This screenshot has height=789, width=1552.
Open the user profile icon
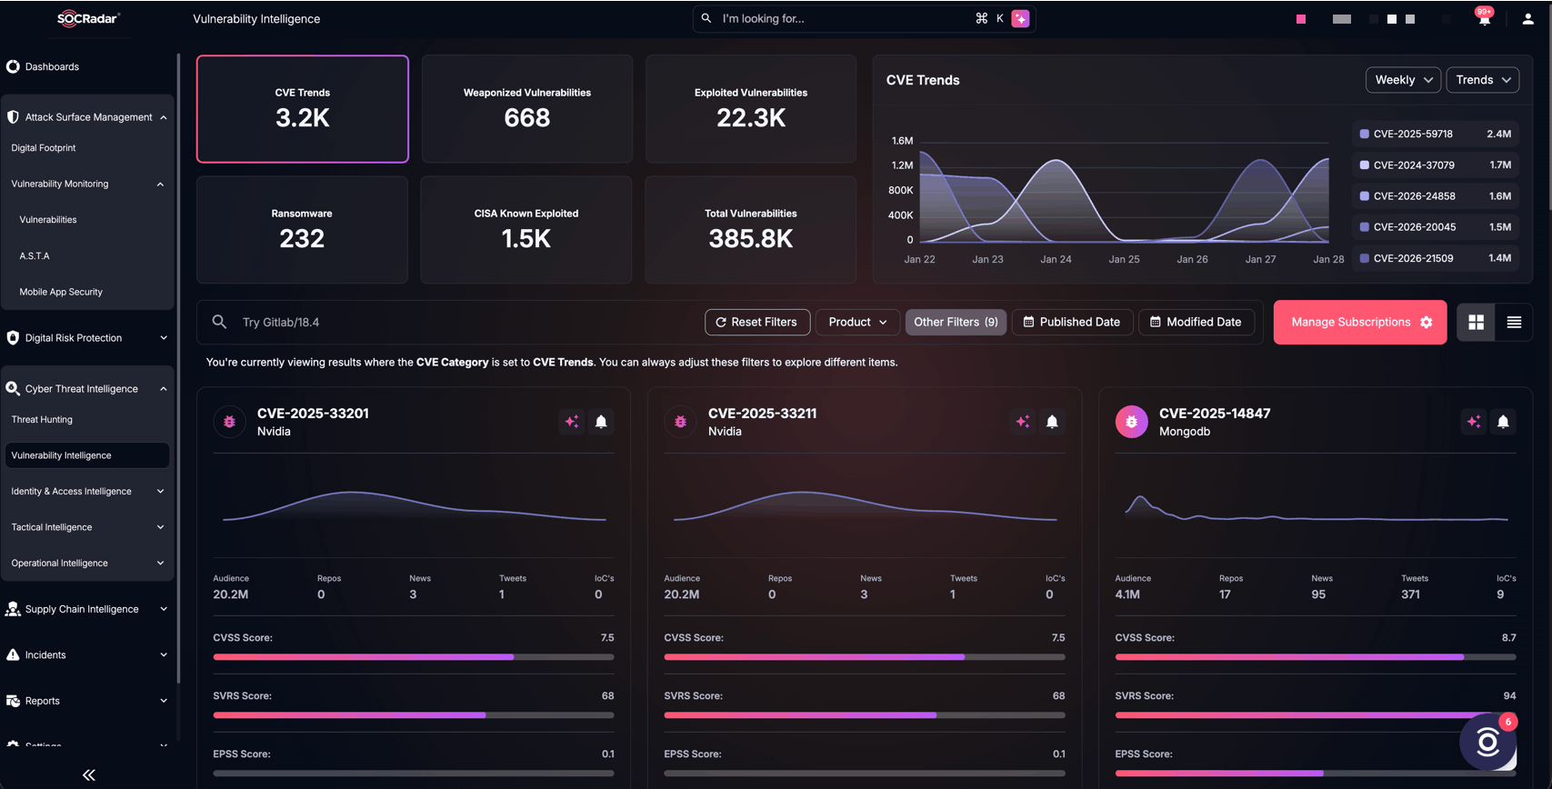pos(1527,19)
